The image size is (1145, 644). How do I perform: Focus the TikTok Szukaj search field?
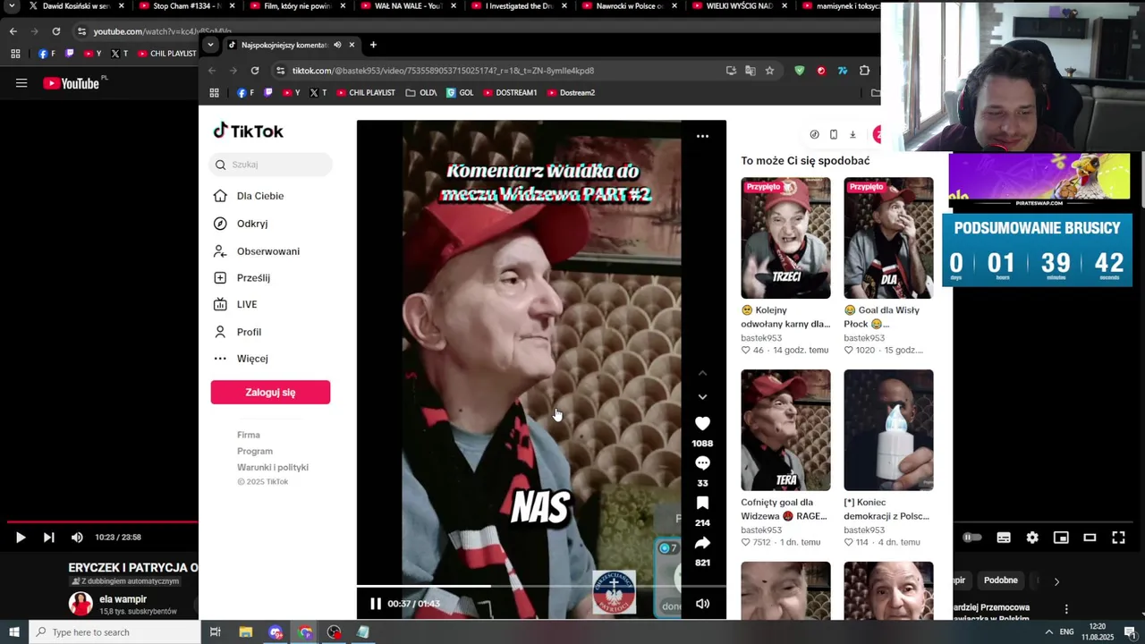(271, 165)
